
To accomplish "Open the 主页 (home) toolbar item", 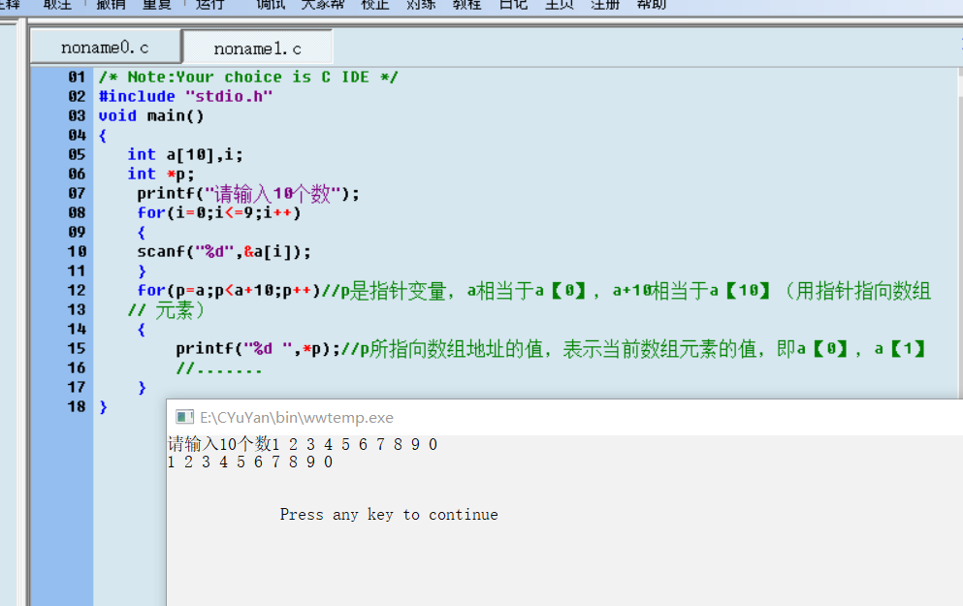I will (x=560, y=4).
